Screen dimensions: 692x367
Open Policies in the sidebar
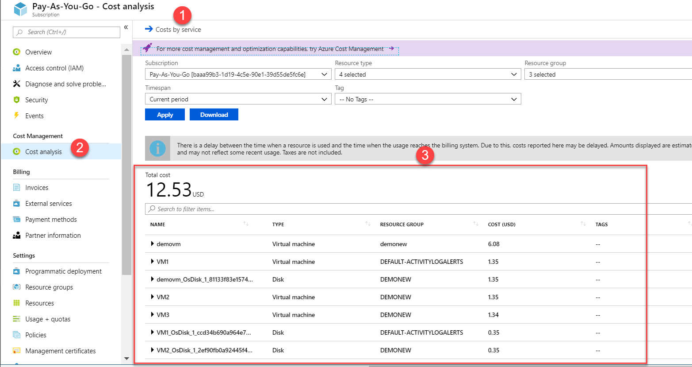coord(36,335)
